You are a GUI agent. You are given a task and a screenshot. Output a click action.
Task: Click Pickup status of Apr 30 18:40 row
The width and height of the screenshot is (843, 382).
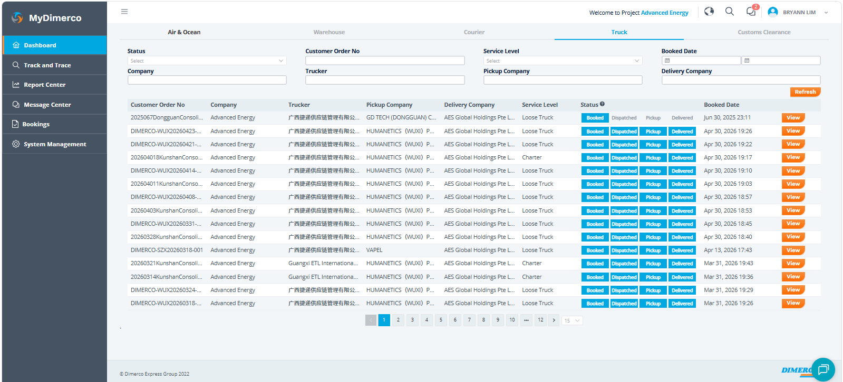653,237
